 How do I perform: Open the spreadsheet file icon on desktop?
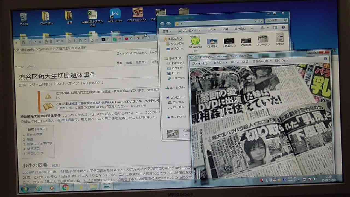tap(92, 18)
